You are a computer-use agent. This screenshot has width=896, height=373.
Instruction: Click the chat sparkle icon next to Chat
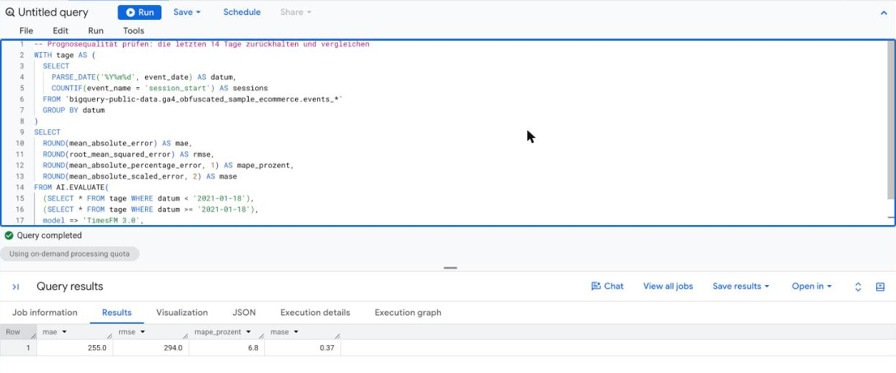pos(595,286)
